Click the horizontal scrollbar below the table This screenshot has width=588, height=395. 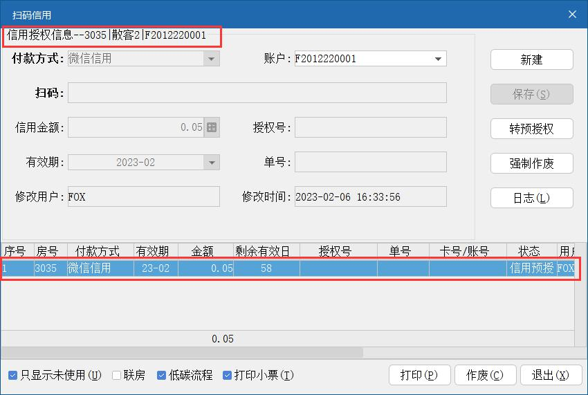pos(181,352)
